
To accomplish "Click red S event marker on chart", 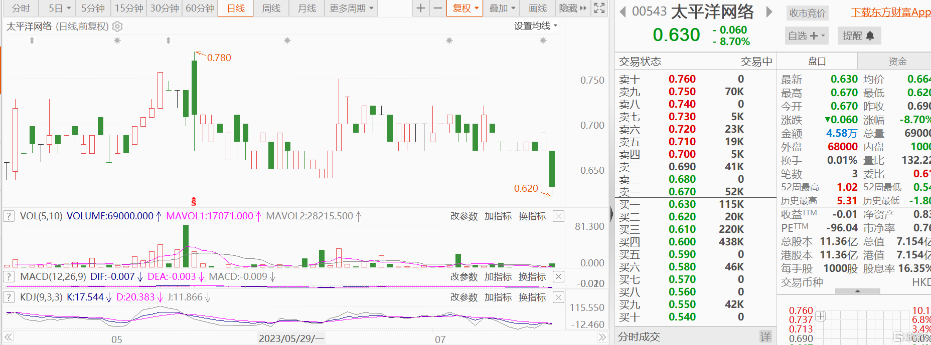I will click(x=194, y=202).
